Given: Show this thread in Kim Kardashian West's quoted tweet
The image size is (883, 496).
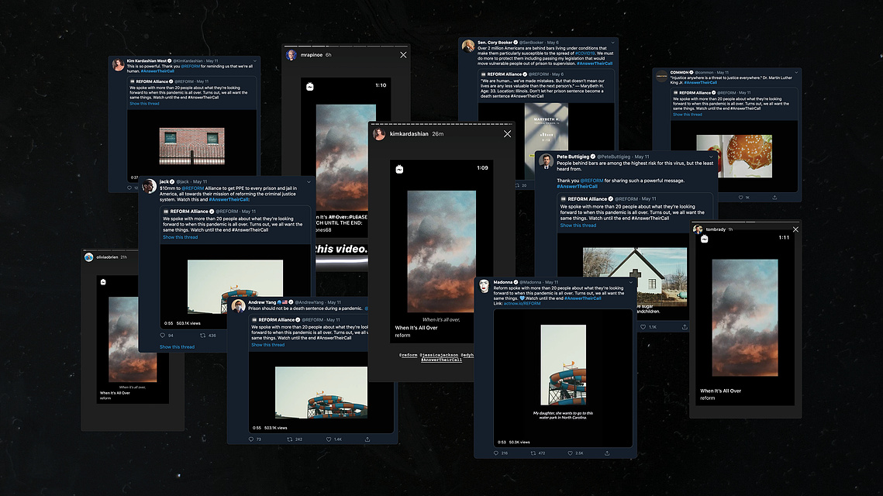Looking at the screenshot, I should point(145,104).
